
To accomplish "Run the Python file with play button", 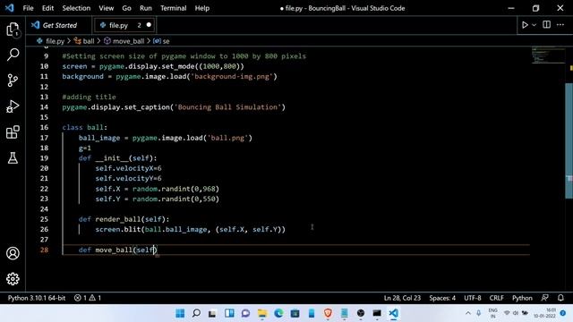I will pos(525,25).
